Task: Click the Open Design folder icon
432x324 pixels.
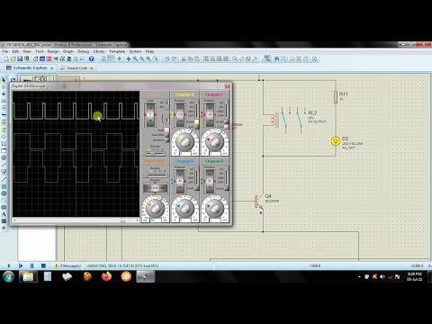Action: point(13,58)
